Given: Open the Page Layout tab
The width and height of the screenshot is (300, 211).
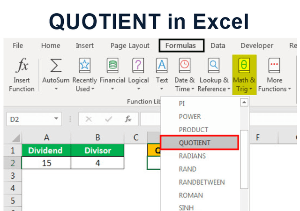Looking at the screenshot, I should pos(130,45).
